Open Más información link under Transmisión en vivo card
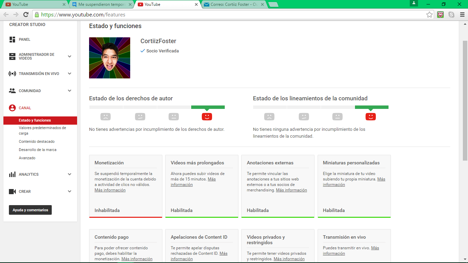This screenshot has height=263, width=468. (x=351, y=251)
